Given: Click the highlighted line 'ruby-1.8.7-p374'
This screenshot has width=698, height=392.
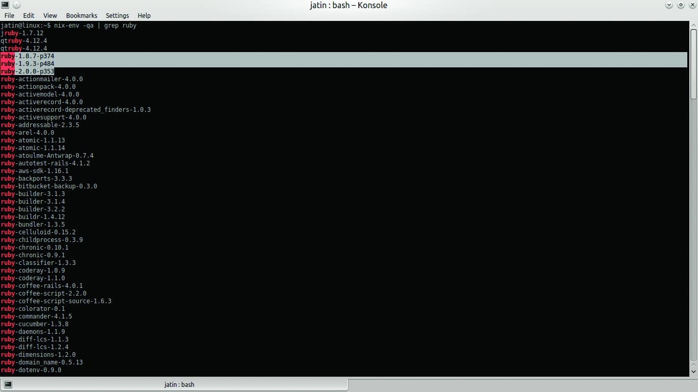Looking at the screenshot, I should [x=28, y=56].
